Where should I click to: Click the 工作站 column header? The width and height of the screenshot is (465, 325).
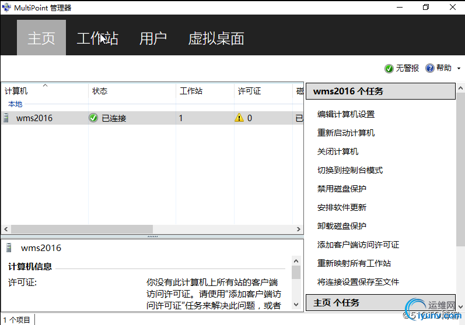[205, 91]
